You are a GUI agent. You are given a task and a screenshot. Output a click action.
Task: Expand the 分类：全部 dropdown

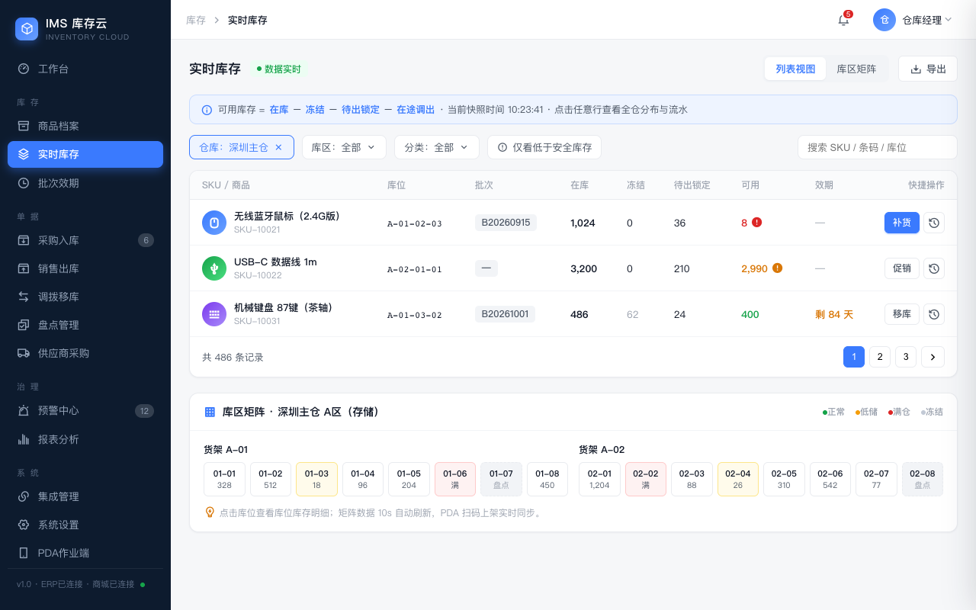pos(436,147)
